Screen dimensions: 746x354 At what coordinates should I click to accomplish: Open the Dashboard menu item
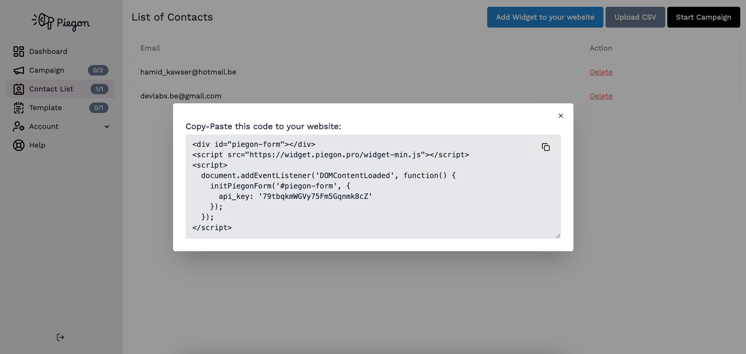(60, 52)
